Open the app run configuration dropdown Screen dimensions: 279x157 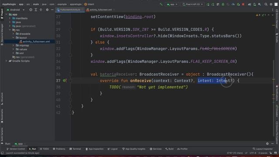172,4
